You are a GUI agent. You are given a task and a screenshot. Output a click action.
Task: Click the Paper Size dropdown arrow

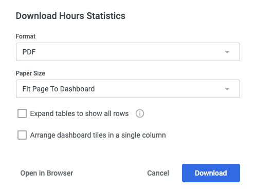coord(227,89)
